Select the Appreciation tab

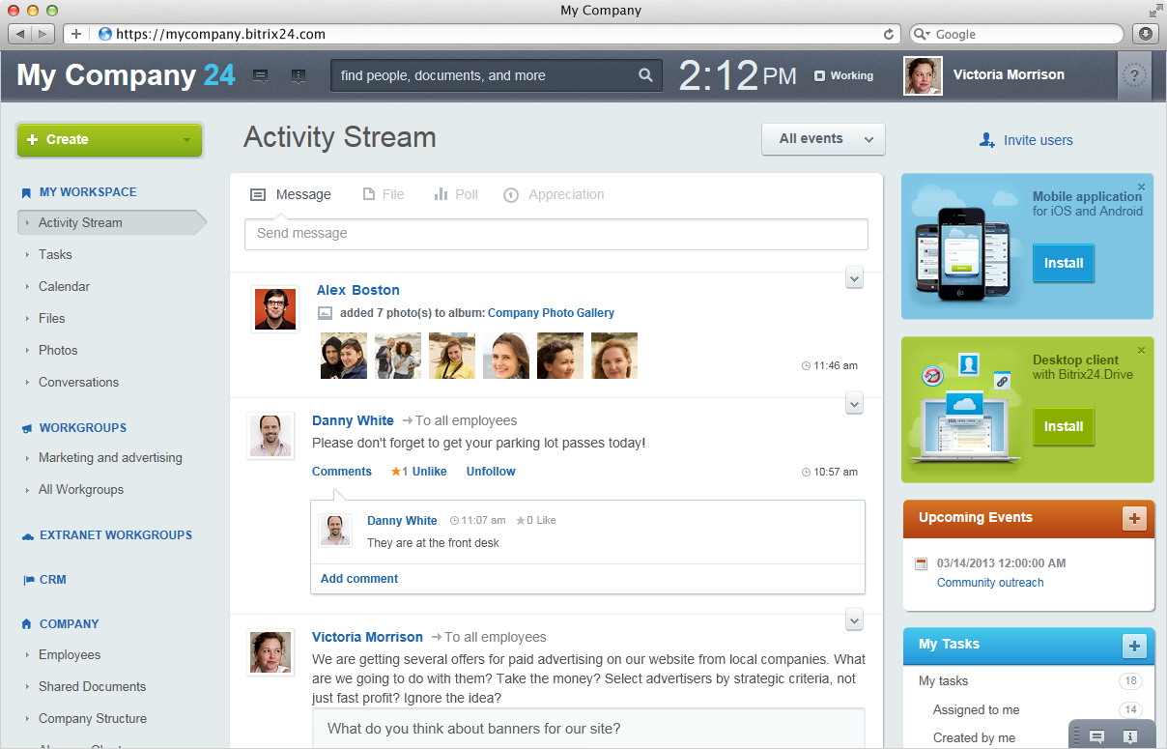555,194
